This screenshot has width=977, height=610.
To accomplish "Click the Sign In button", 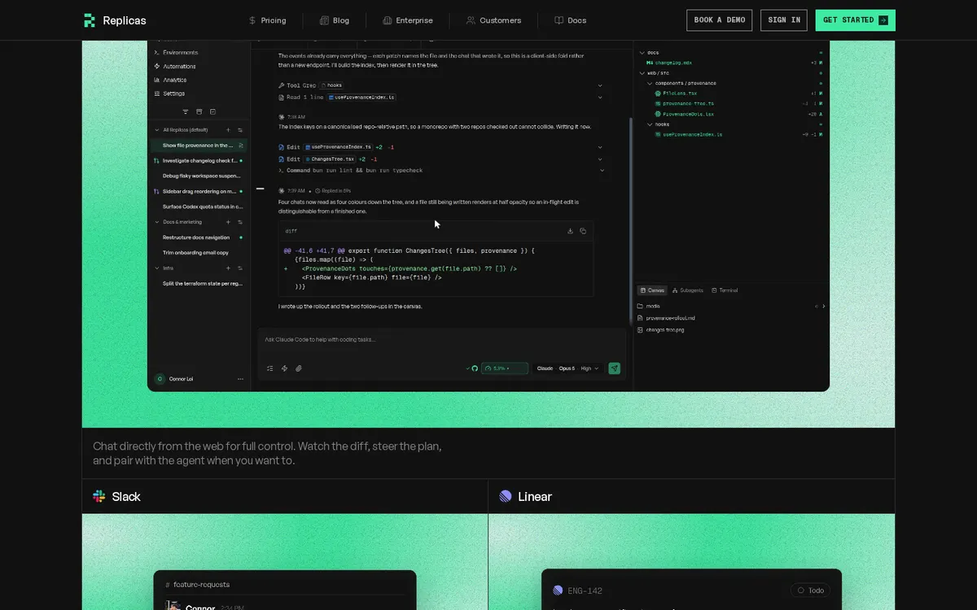I will tap(784, 20).
